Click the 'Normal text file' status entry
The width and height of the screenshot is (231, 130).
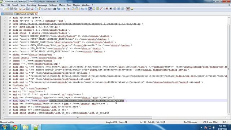tap(7, 122)
